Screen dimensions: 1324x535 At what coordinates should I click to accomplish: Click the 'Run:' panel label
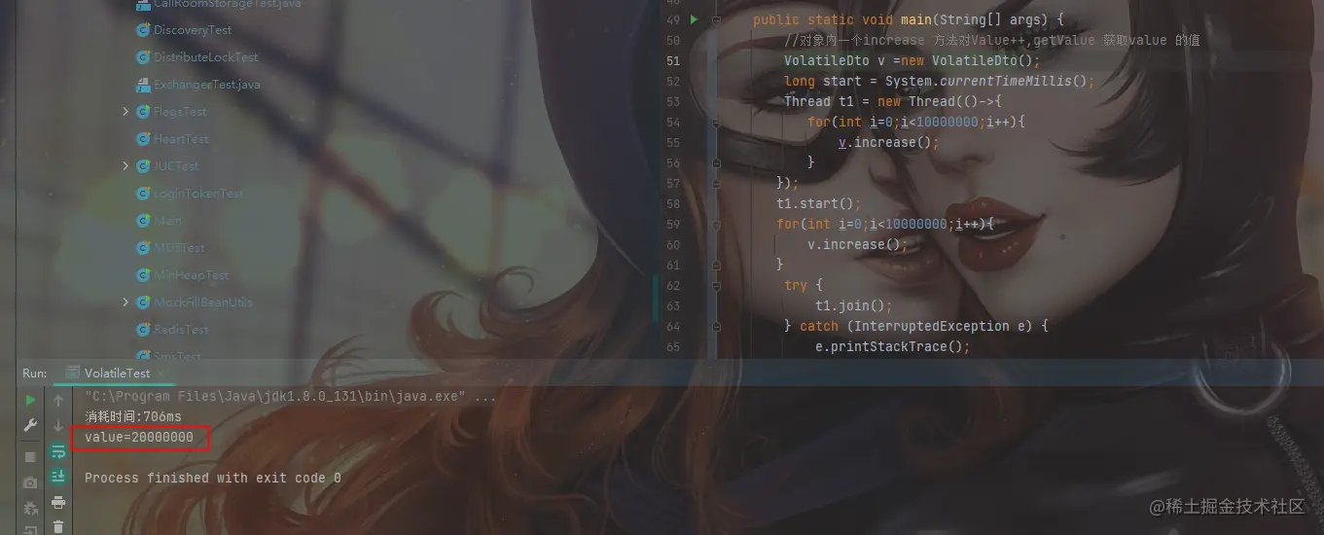pos(35,373)
